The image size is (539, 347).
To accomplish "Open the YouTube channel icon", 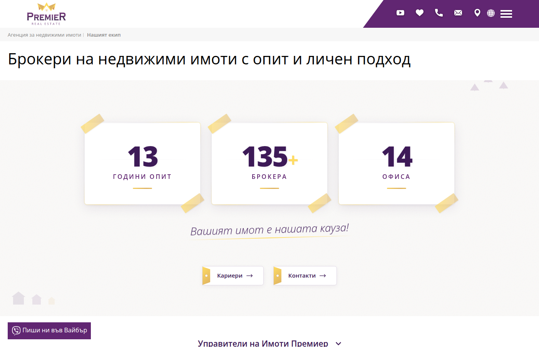I will [x=400, y=13].
